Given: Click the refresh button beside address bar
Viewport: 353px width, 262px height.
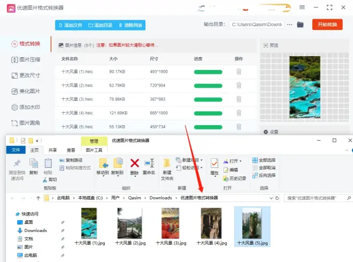Looking at the screenshot, I should [x=277, y=198].
